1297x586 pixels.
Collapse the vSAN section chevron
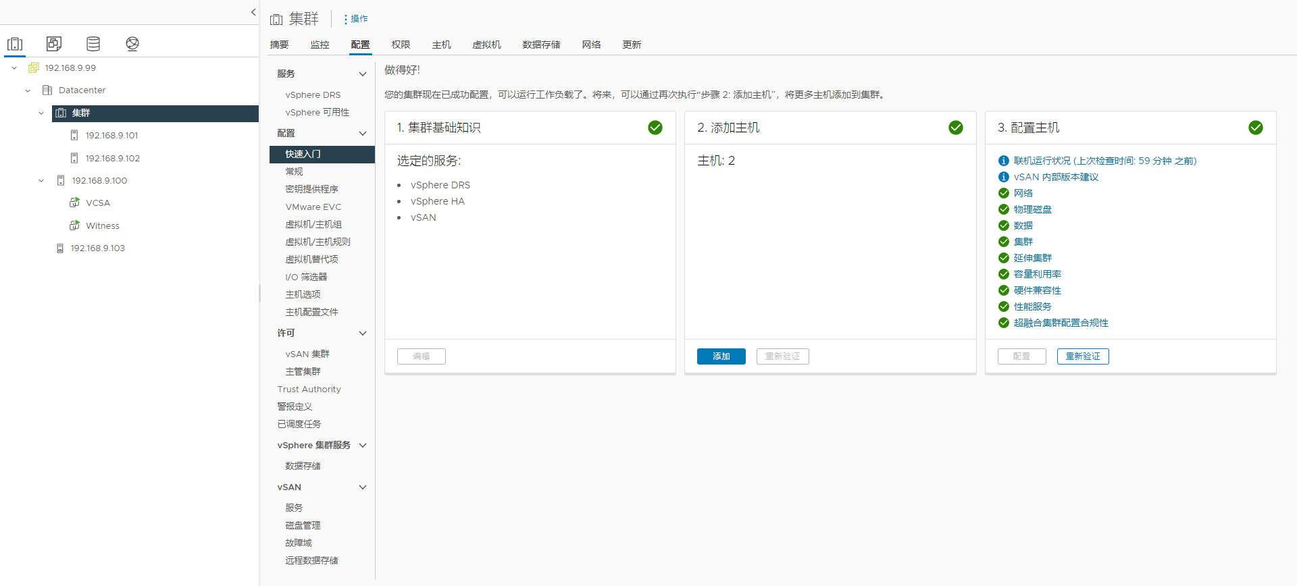coord(363,487)
